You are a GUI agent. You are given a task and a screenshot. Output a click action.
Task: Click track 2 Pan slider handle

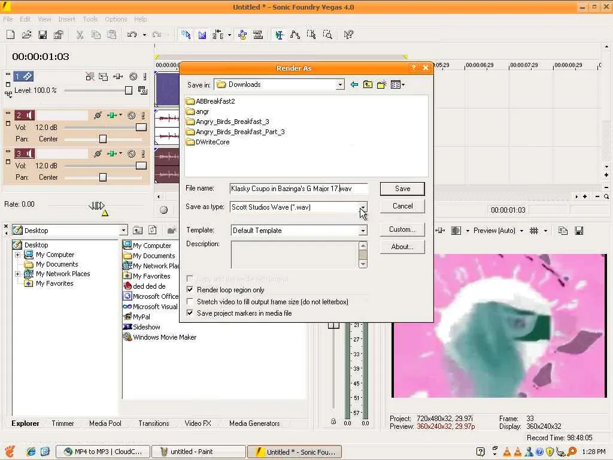[103, 139]
